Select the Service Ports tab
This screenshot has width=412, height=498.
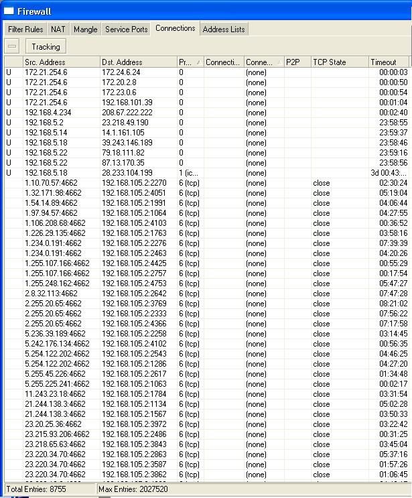tap(127, 29)
